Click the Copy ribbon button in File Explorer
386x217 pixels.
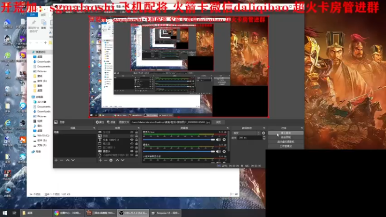[x=44, y=25]
